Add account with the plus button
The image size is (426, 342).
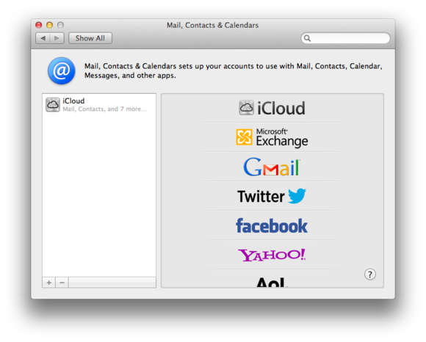pyautogui.click(x=49, y=283)
